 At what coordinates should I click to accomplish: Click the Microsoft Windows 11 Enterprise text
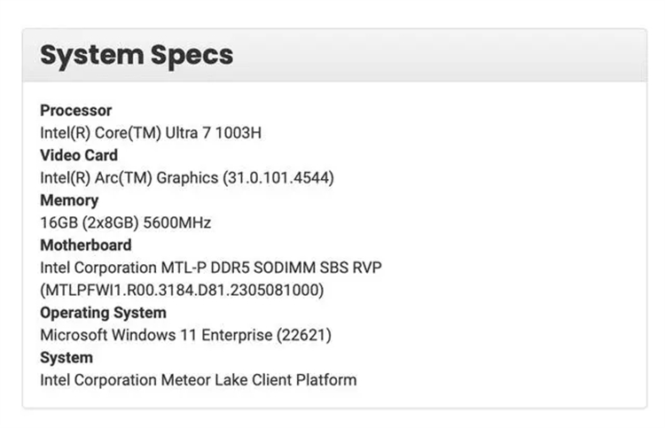tap(156, 335)
